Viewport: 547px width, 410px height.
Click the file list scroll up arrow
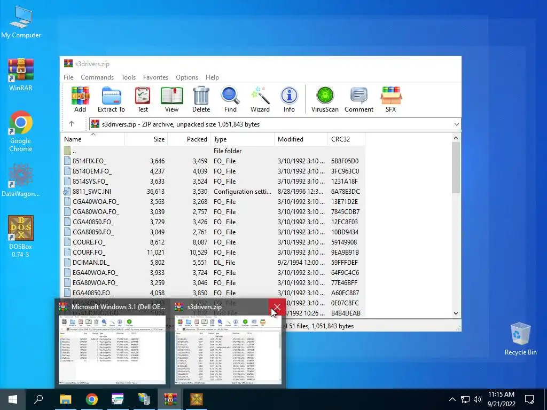tap(456, 138)
